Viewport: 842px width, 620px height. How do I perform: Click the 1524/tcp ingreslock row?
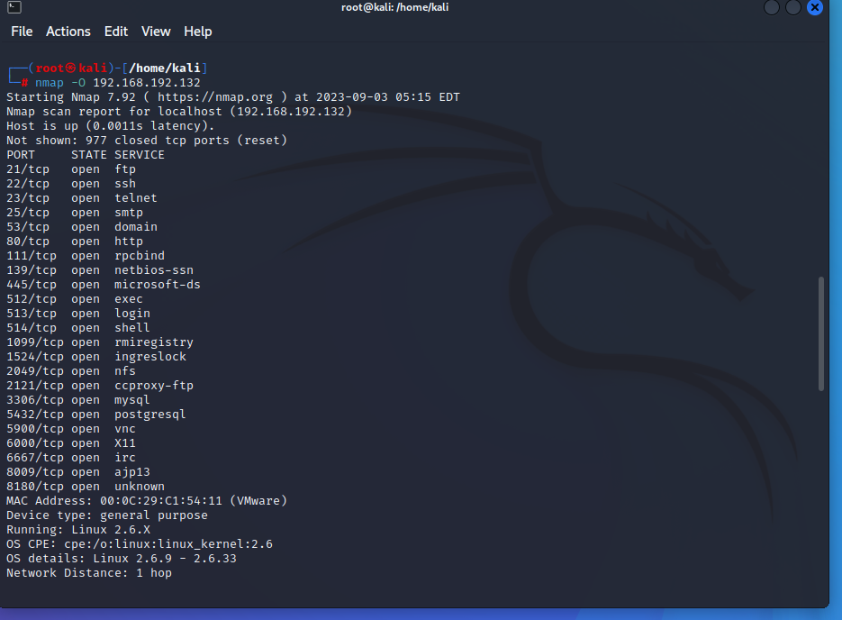[96, 357]
